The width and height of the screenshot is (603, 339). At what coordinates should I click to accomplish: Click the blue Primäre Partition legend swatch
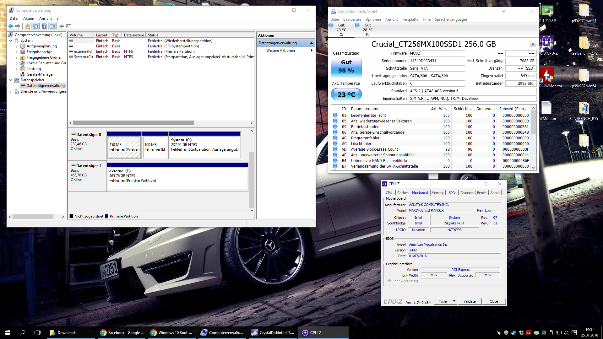click(x=107, y=216)
